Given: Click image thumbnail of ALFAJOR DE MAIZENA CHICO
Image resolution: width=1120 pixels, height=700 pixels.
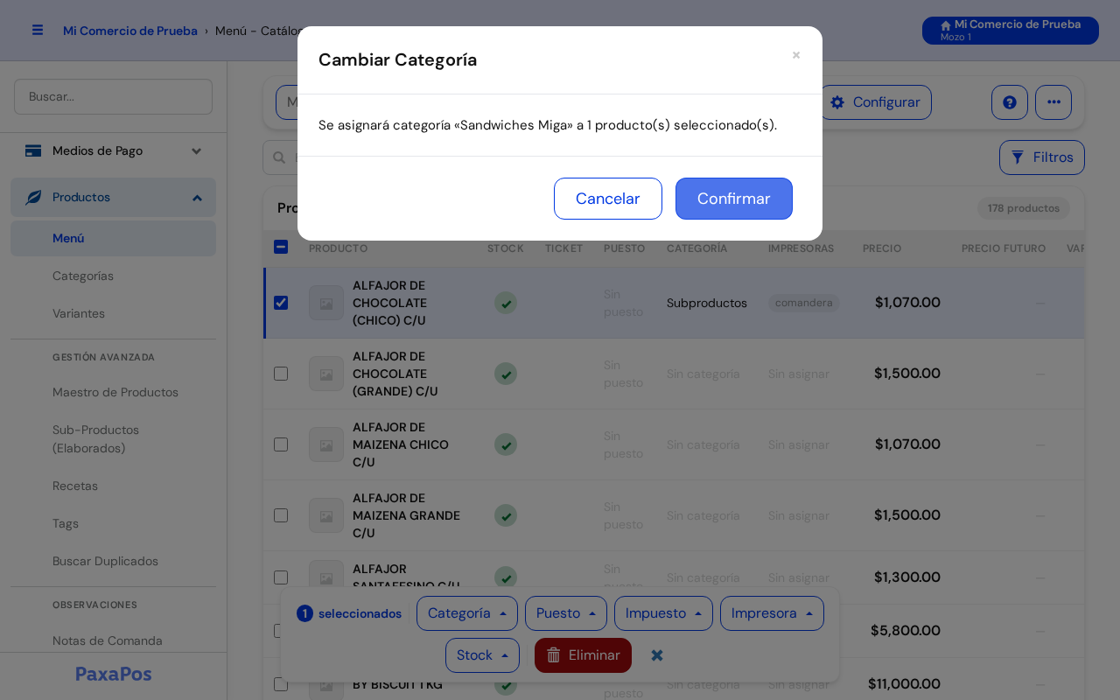Looking at the screenshot, I should pos(326,444).
